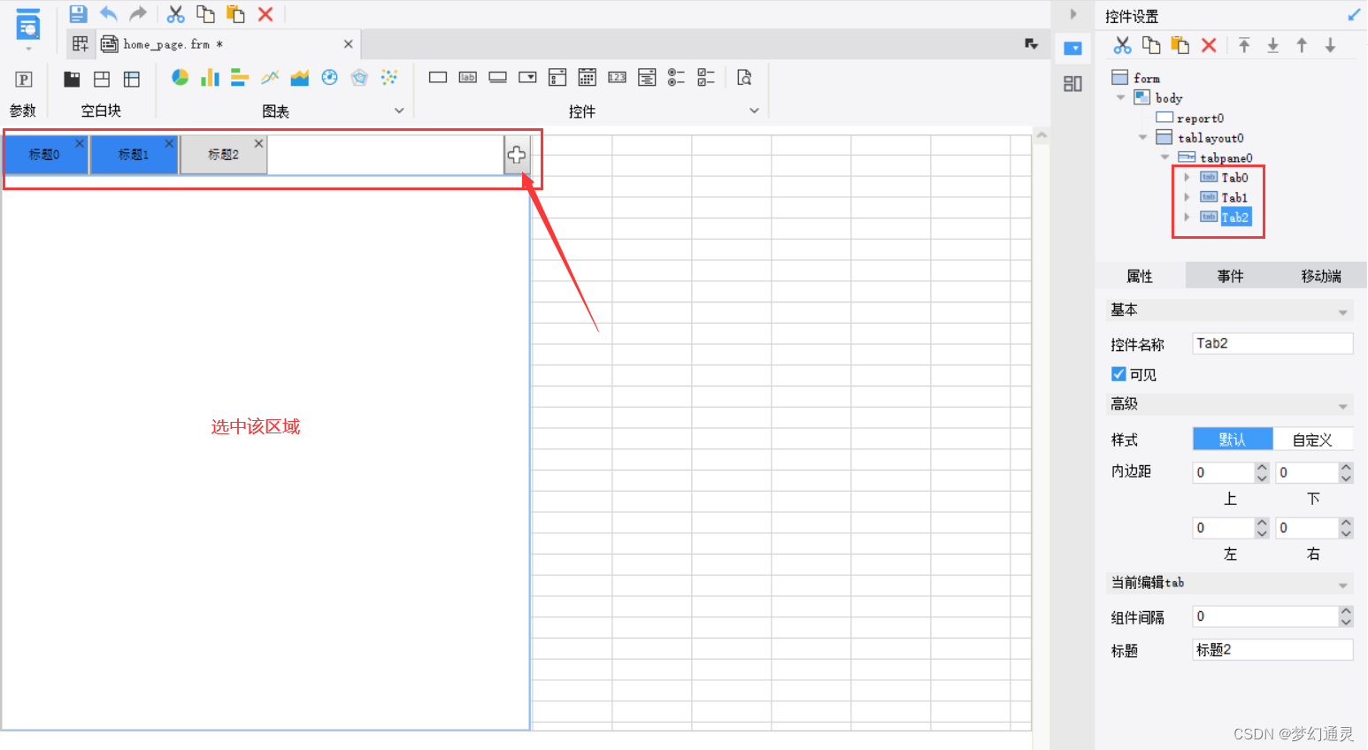This screenshot has width=1368, height=750.
Task: Close the home_page.frm file tab
Action: pos(349,43)
